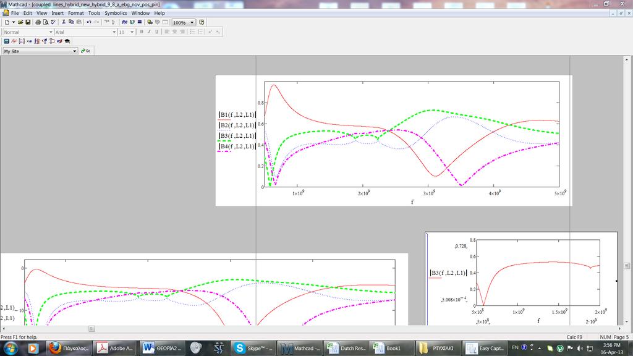Toggle center text alignment
The image size is (633, 356).
pyautogui.click(x=174, y=32)
